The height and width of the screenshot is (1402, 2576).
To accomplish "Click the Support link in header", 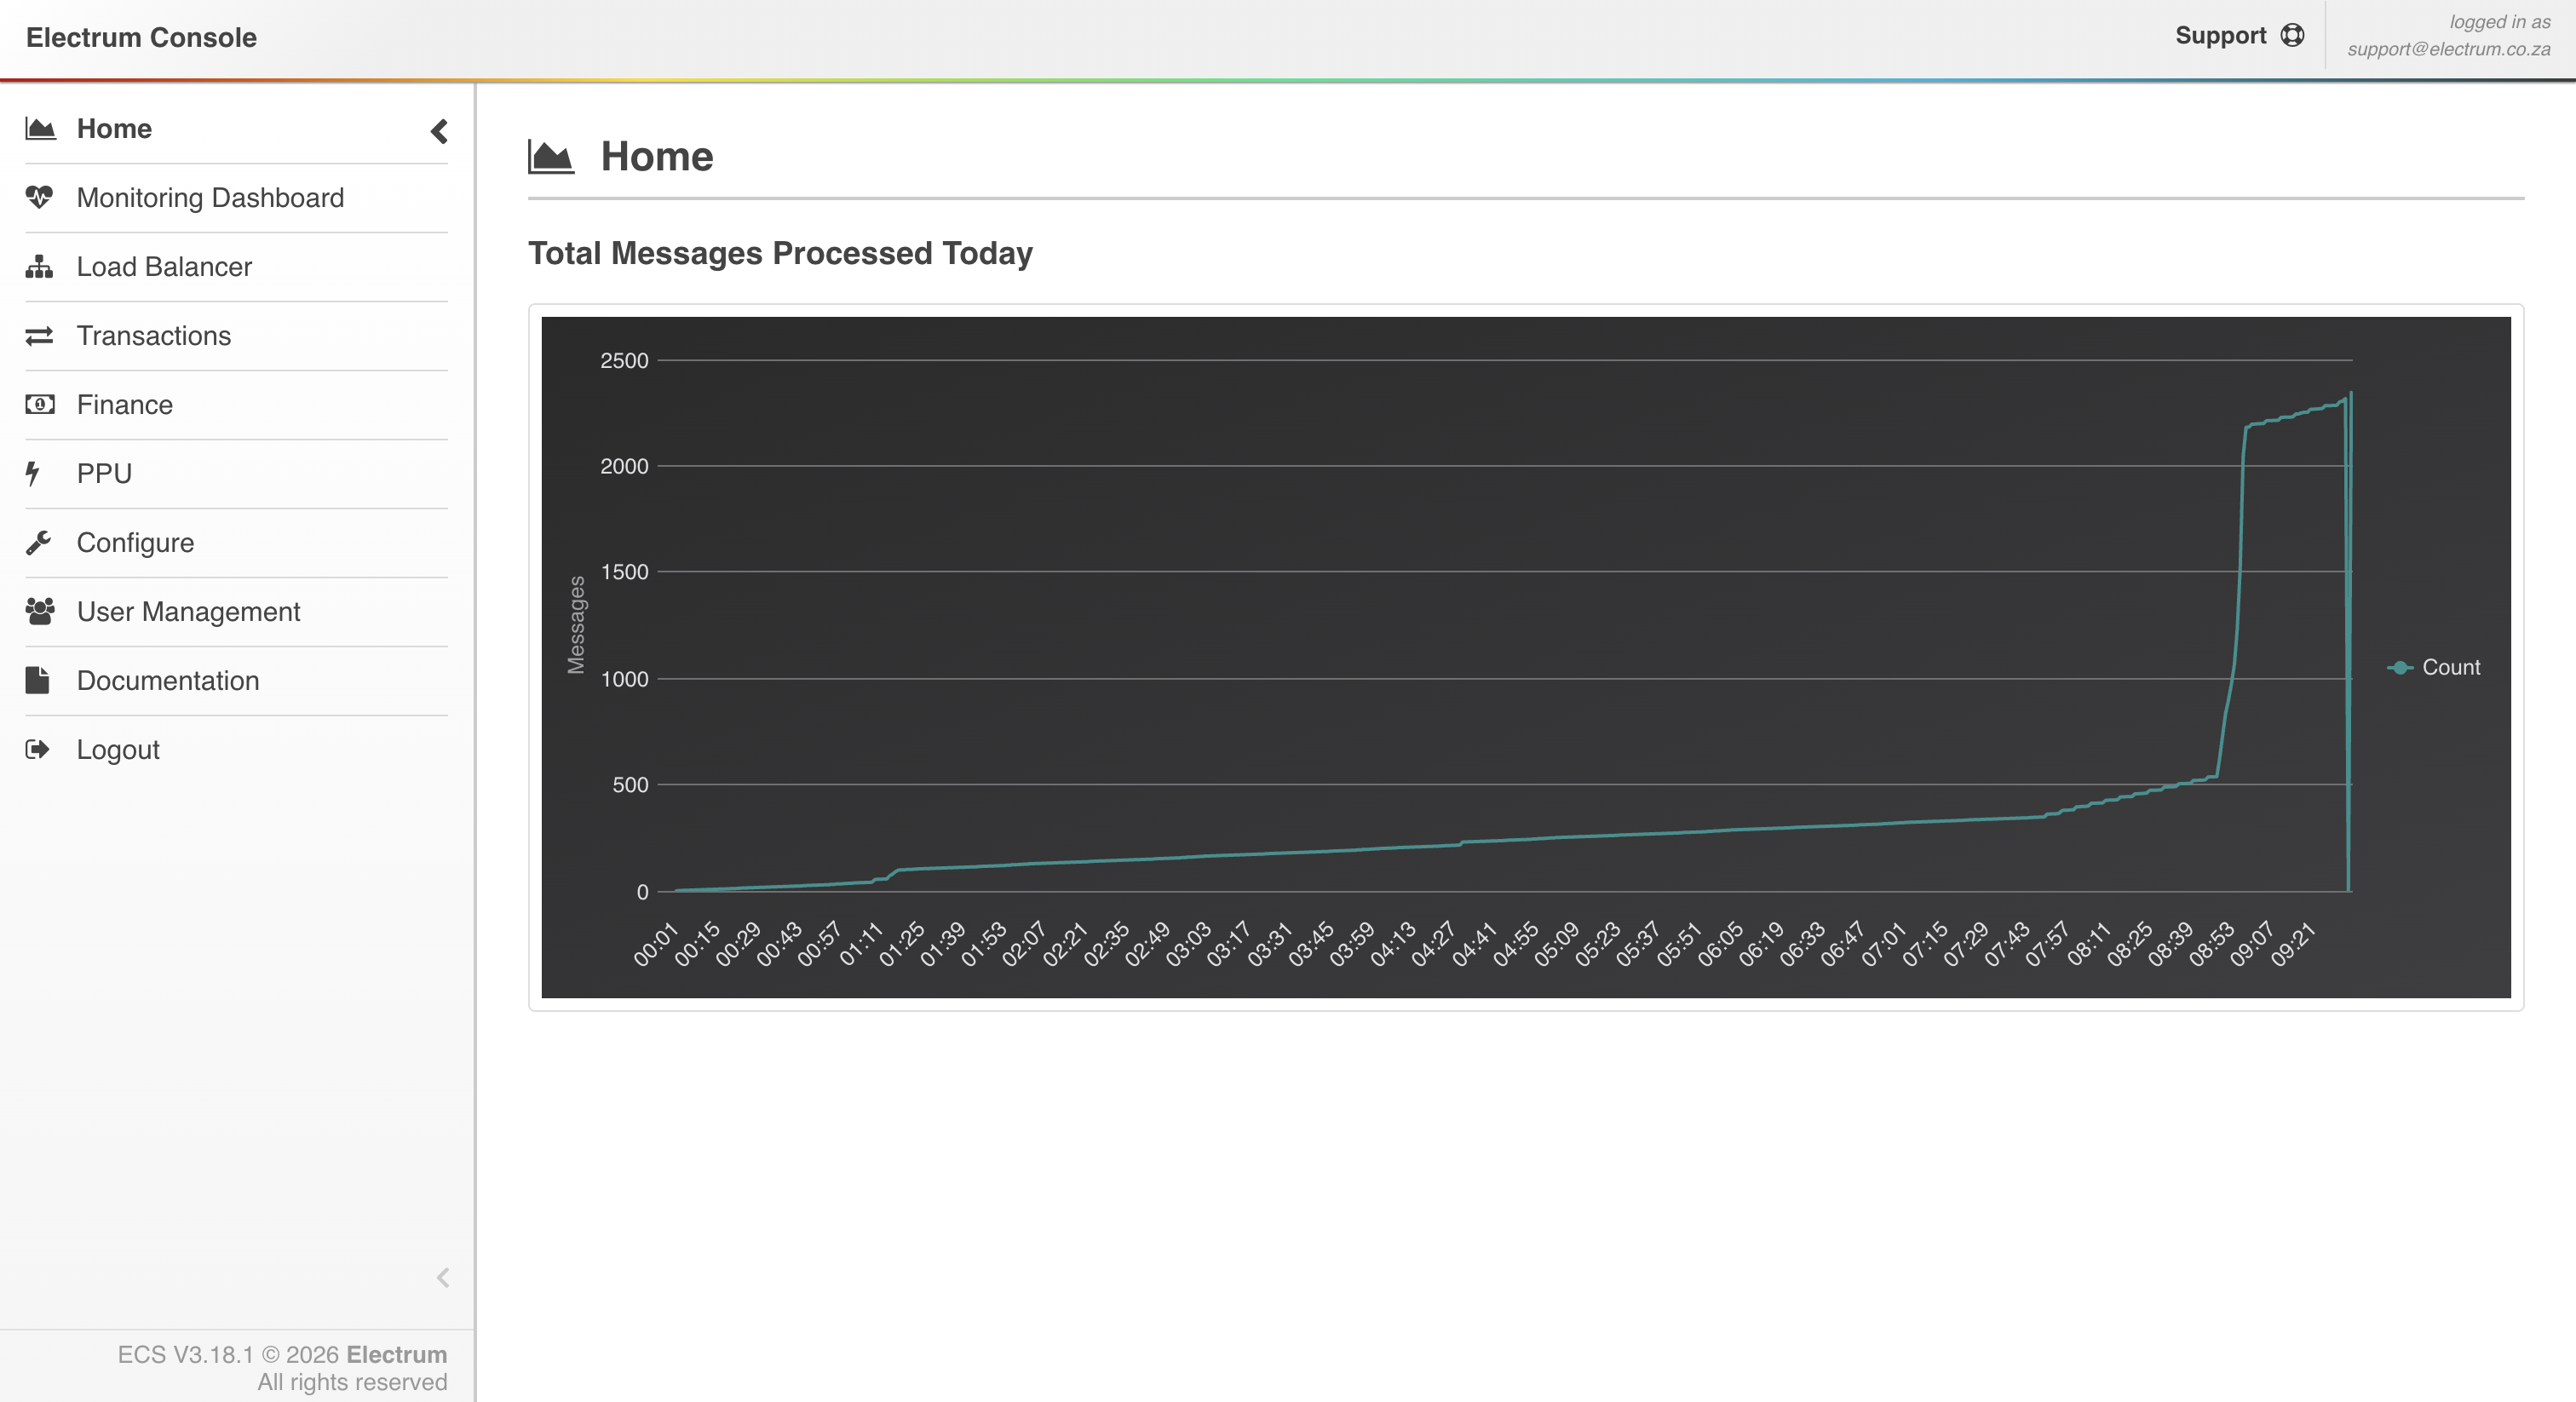I will (2220, 36).
